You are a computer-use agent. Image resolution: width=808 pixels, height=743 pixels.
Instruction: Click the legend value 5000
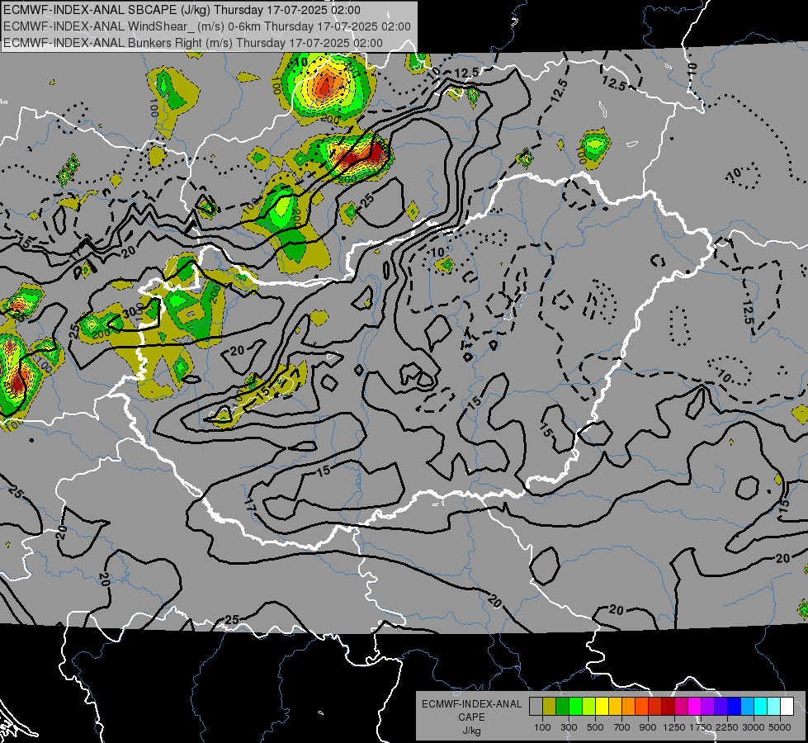coord(780,727)
